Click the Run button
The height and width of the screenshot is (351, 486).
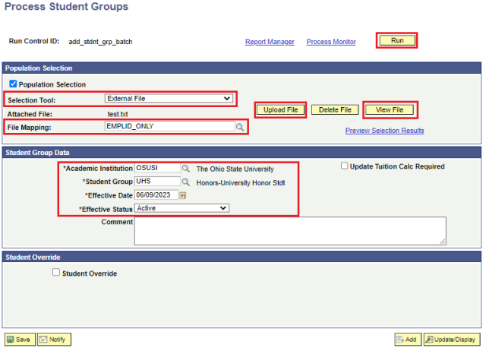pyautogui.click(x=397, y=40)
